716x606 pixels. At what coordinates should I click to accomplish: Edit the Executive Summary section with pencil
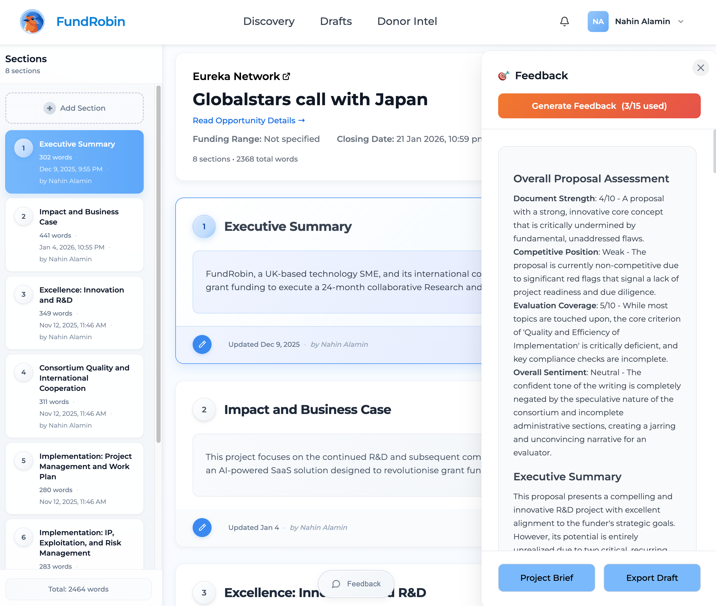202,344
